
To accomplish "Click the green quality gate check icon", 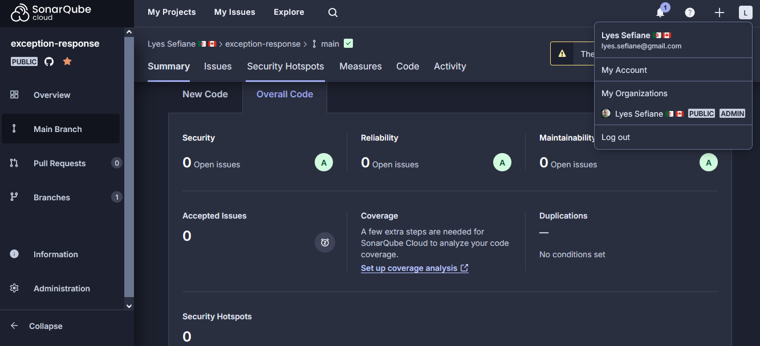I will tap(348, 43).
